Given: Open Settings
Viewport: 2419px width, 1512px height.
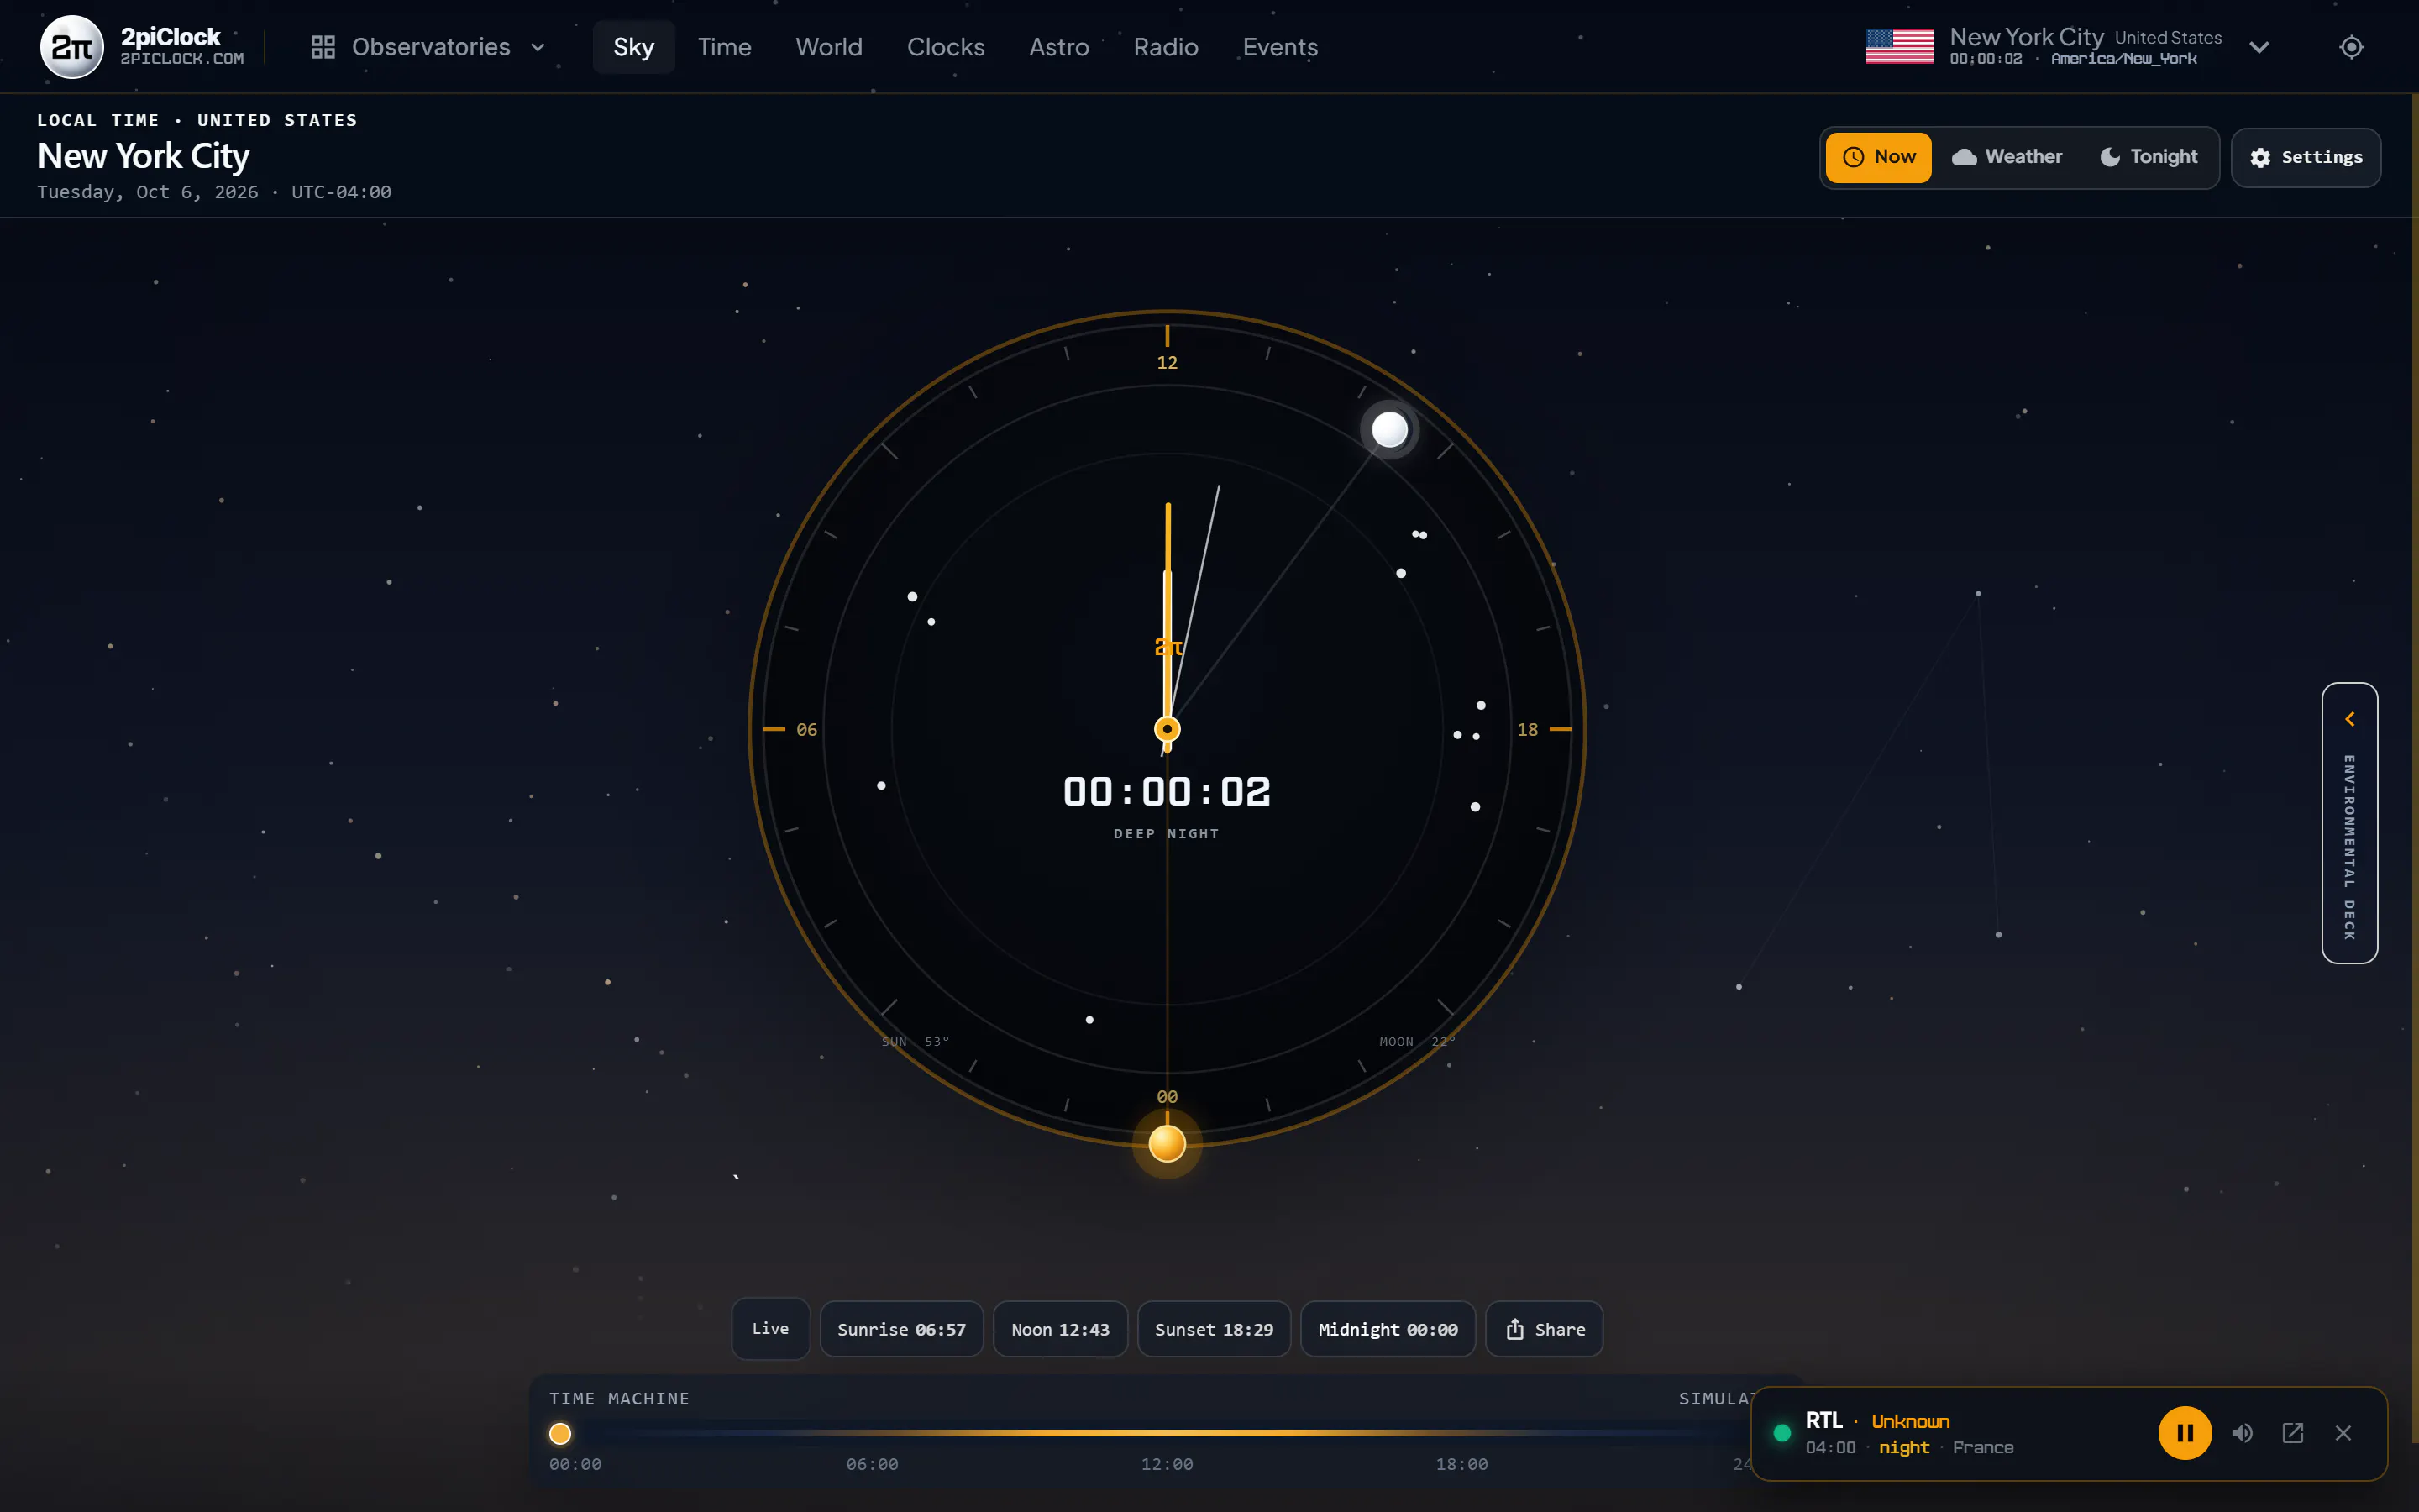Looking at the screenshot, I should tap(2306, 157).
